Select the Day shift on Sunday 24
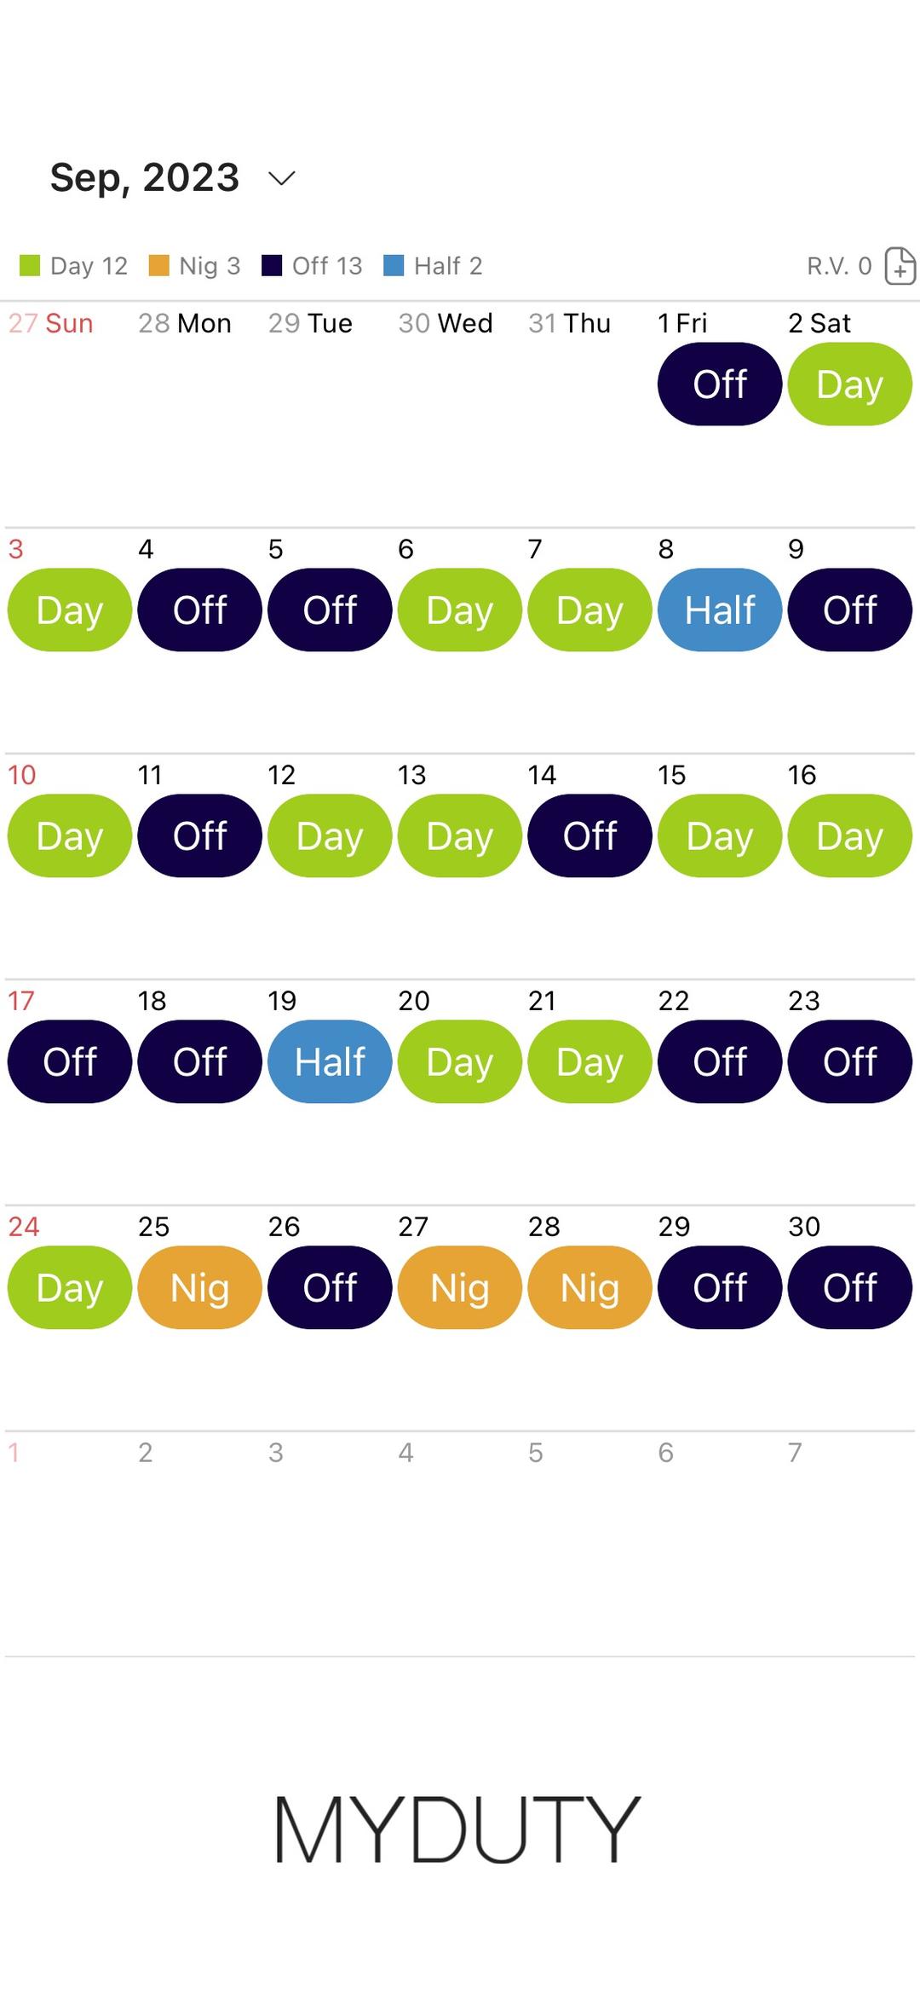This screenshot has height=1994, width=920. 70,1287
